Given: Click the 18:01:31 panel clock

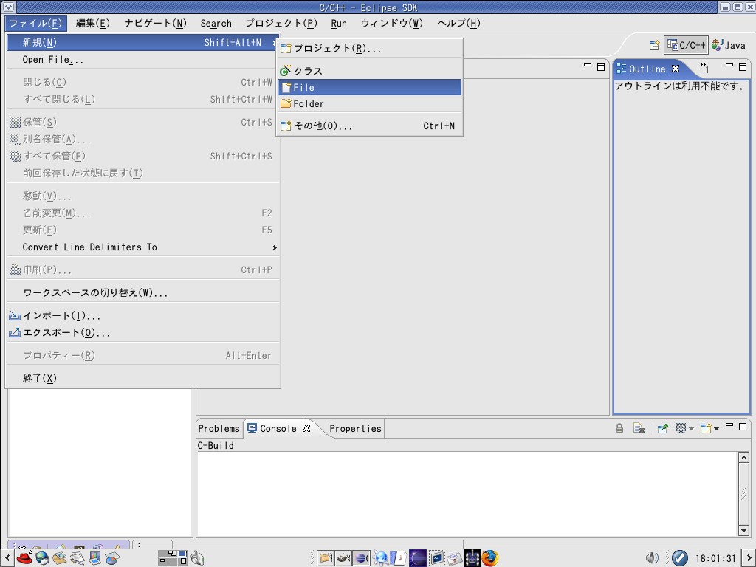Looking at the screenshot, I should pyautogui.click(x=715, y=558).
